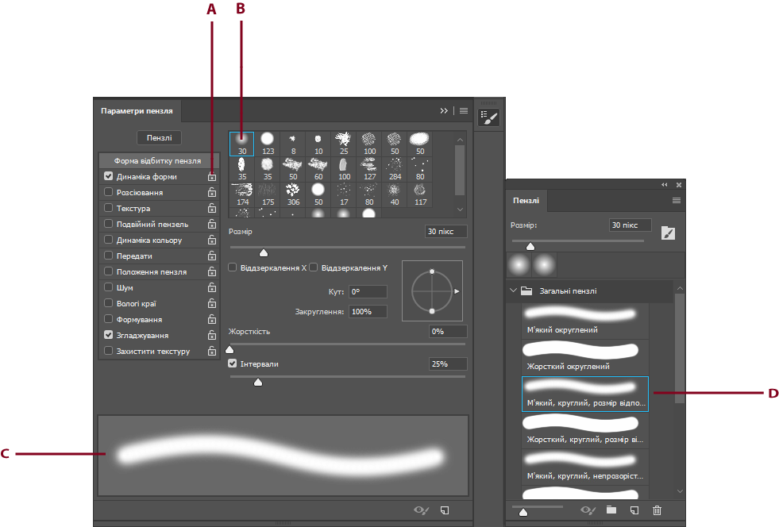Toggle live tip preview in Параметри пензля
The image size is (779, 527).
click(x=422, y=510)
